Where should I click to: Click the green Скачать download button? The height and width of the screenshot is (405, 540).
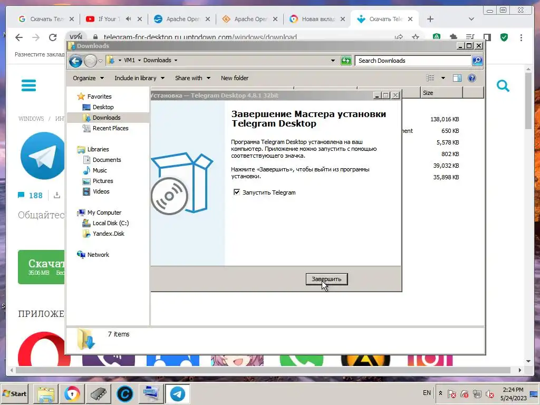coord(41,267)
